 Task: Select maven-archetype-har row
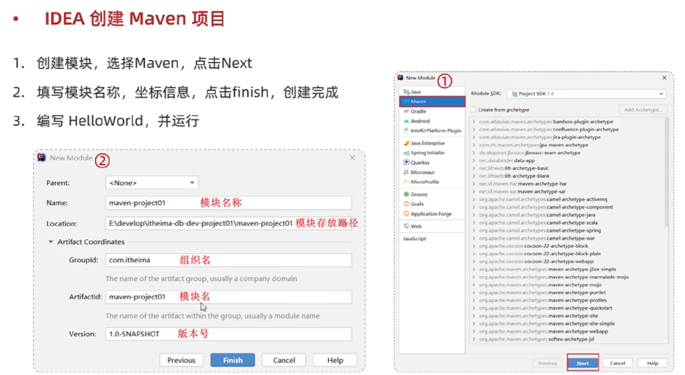coord(566,184)
